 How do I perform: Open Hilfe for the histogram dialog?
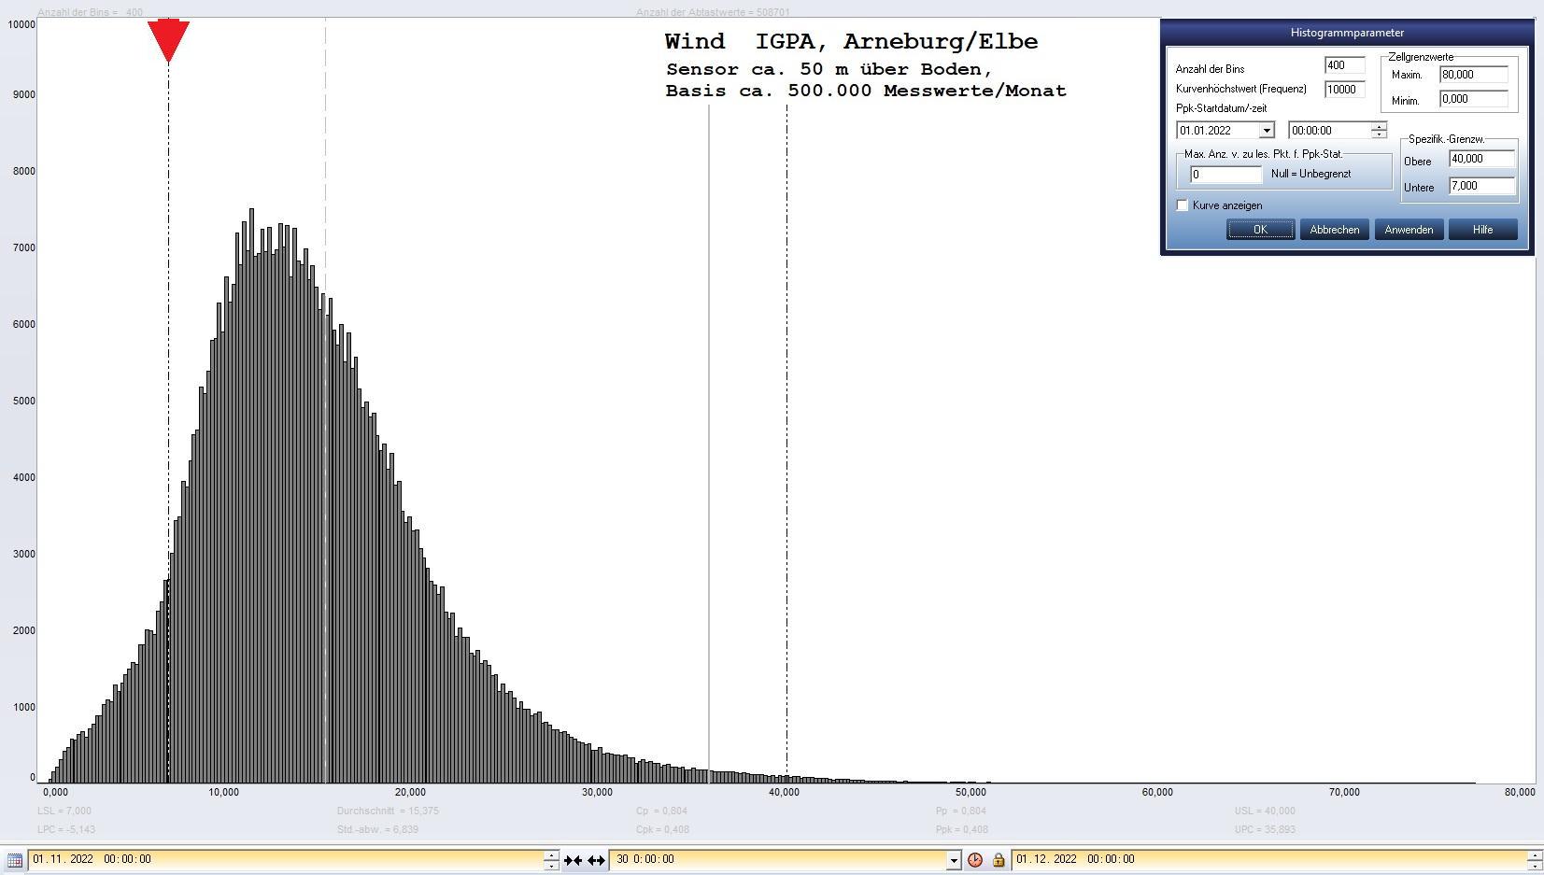pos(1482,230)
